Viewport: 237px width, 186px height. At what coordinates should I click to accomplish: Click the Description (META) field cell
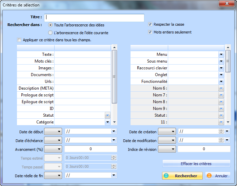(x=82, y=88)
